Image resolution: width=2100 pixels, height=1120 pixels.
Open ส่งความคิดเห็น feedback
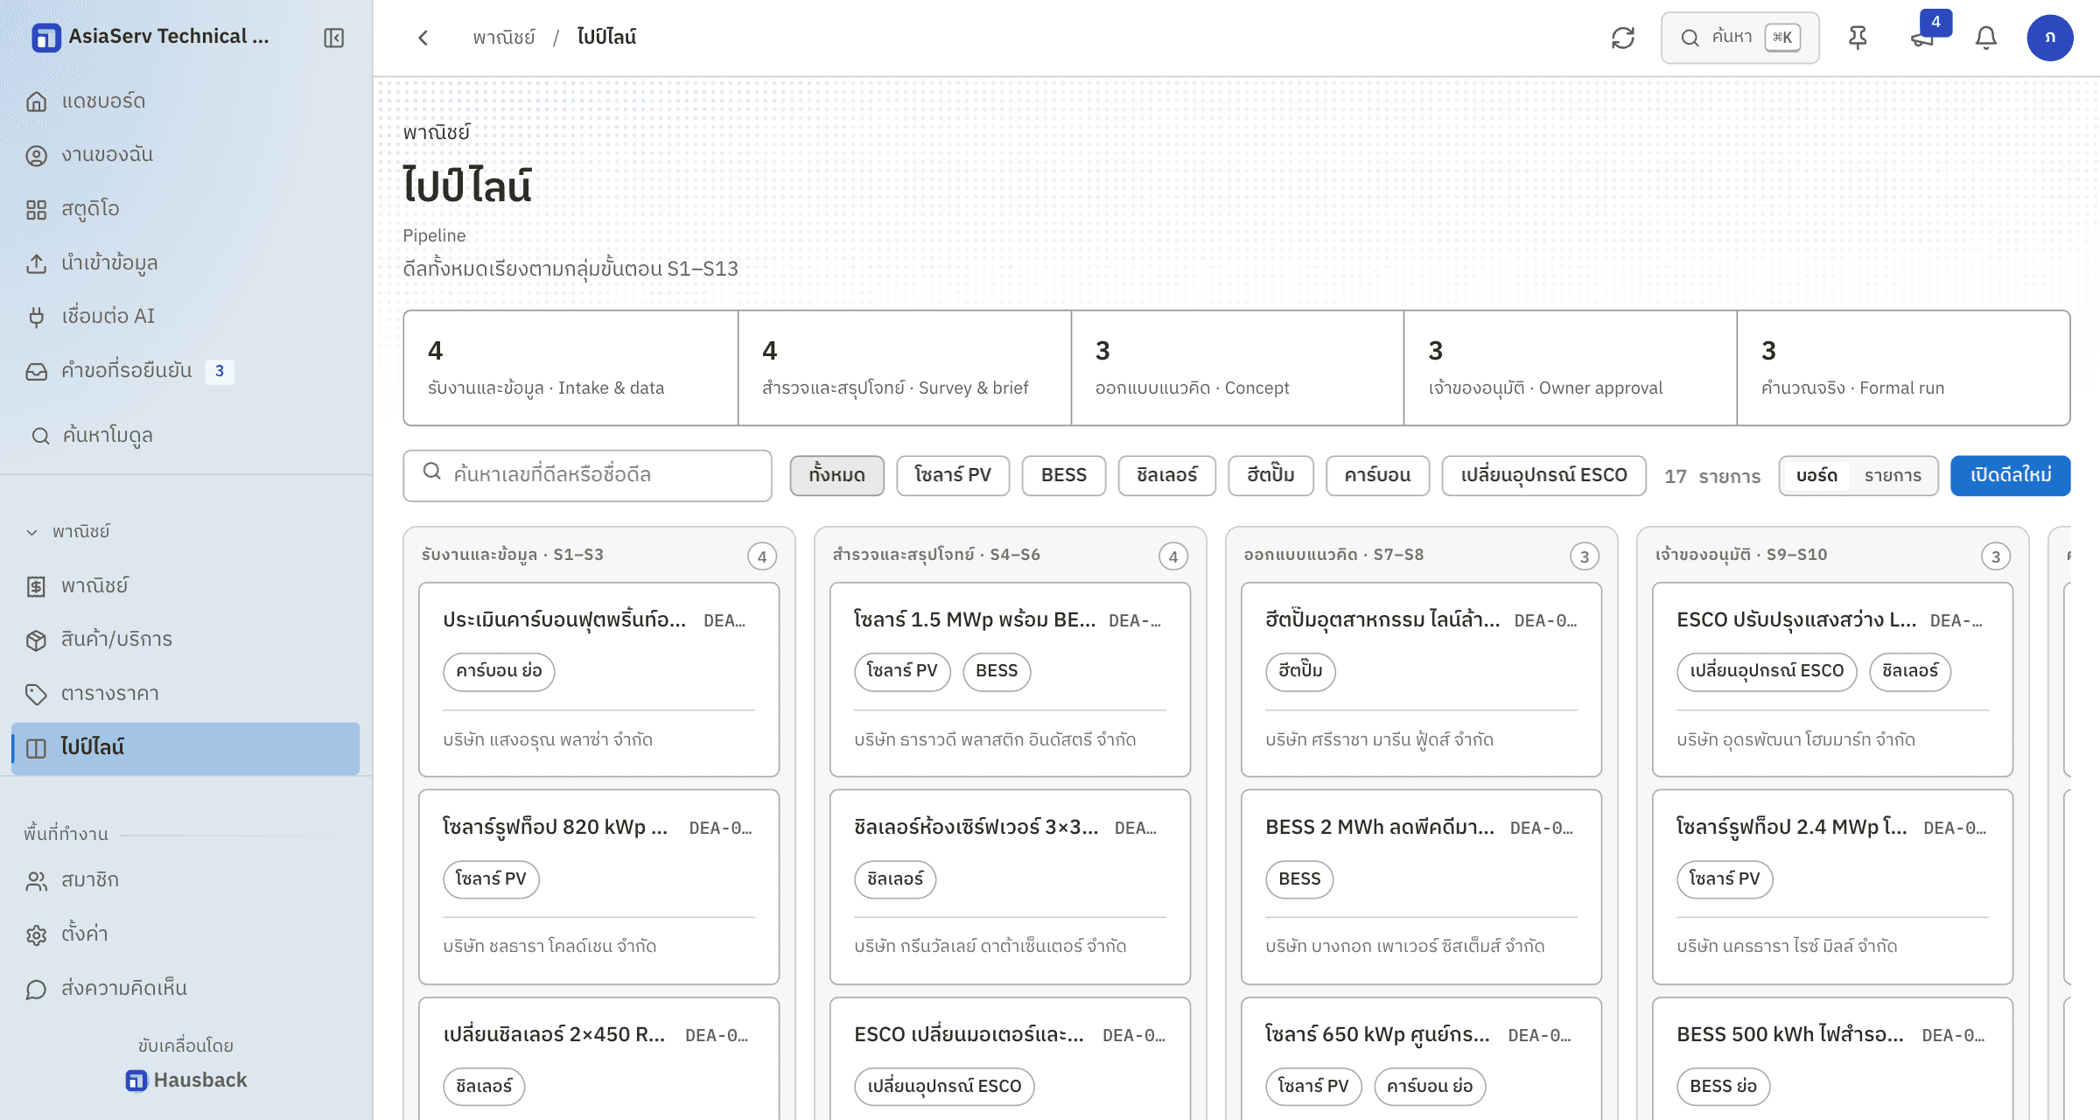[185, 989]
